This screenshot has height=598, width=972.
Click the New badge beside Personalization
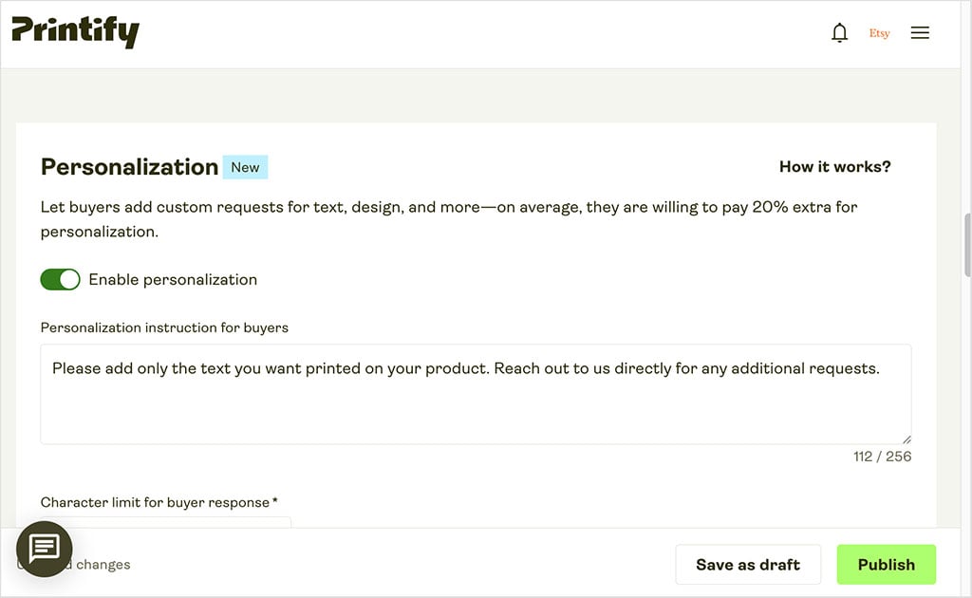245,167
